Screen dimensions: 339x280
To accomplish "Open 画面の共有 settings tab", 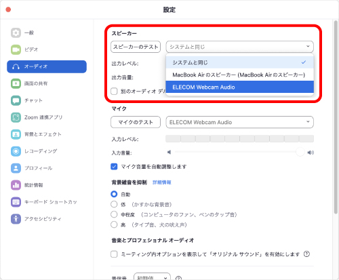I will [x=47, y=83].
